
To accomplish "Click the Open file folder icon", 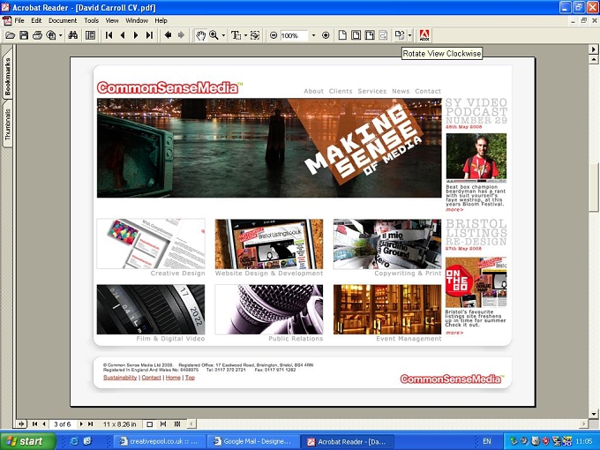I will [11, 35].
